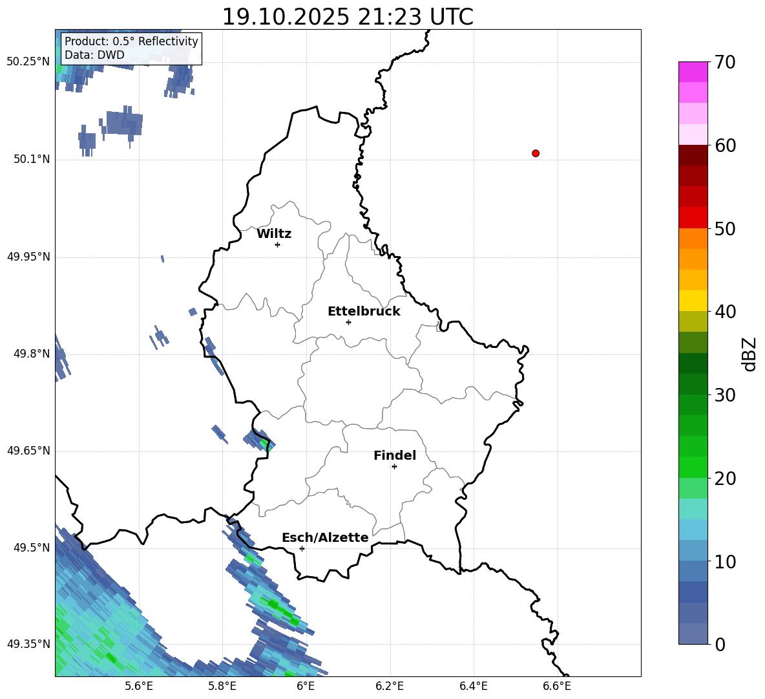The height and width of the screenshot is (699, 765).
Task: Click the 50.1°N latitude label
Action: (32, 160)
